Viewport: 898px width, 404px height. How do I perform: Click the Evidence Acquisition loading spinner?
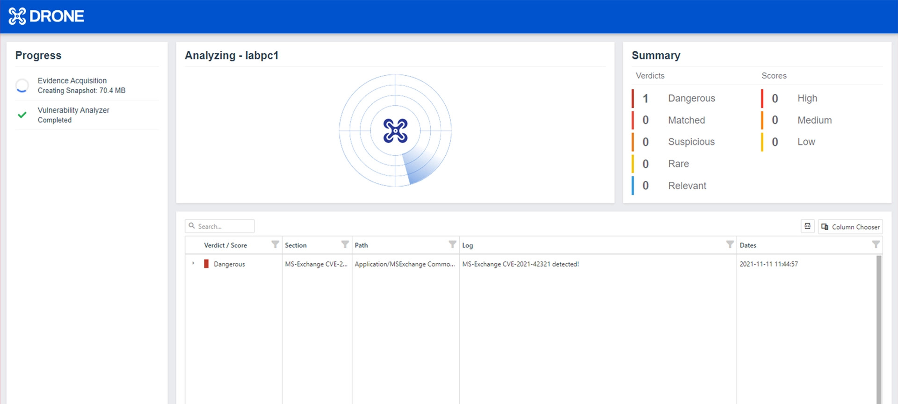22,86
